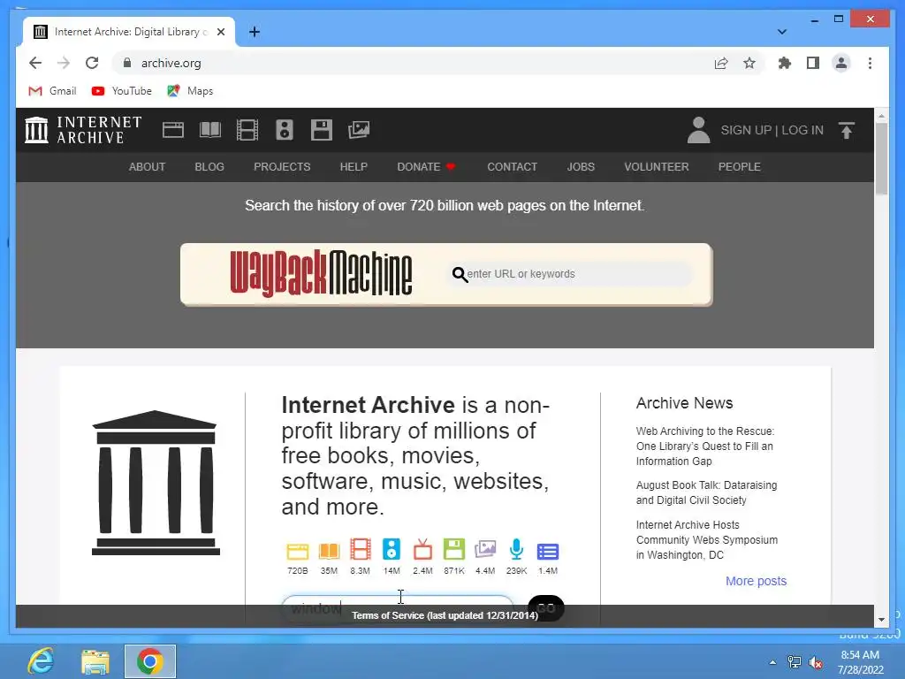Open the Chrome profile avatar
Viewport: 905px width, 679px height.
pos(841,63)
